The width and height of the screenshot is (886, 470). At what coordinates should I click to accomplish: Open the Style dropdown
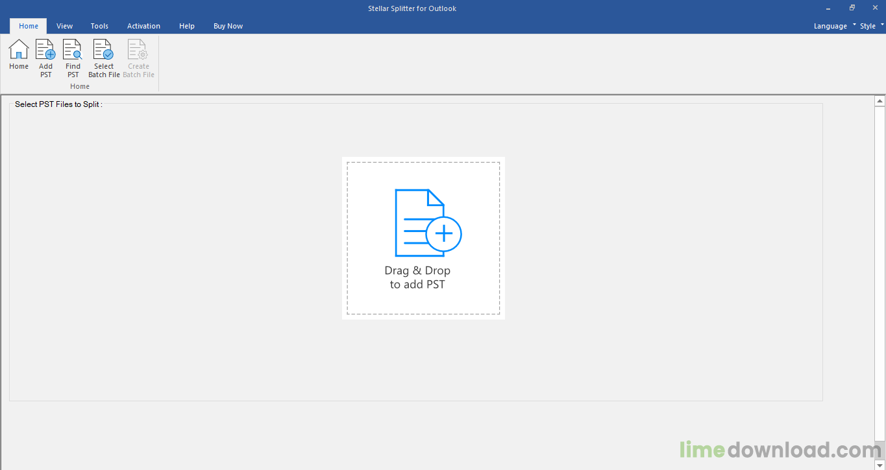point(868,25)
